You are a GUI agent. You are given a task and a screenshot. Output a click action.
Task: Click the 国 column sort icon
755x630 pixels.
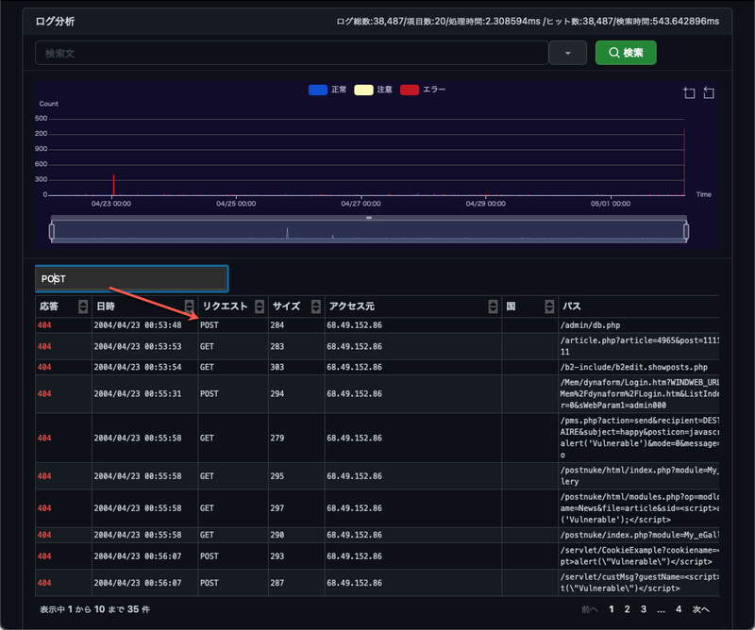[549, 307]
